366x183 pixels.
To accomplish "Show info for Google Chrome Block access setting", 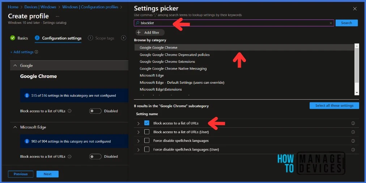I will point(69,111).
